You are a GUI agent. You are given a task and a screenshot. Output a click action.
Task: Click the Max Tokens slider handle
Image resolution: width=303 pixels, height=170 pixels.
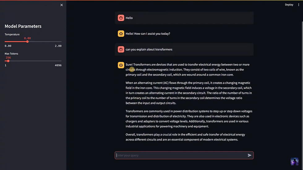point(8,61)
